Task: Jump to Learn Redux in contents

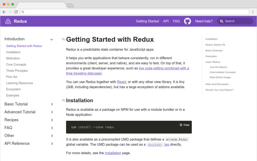Action: coord(213,62)
